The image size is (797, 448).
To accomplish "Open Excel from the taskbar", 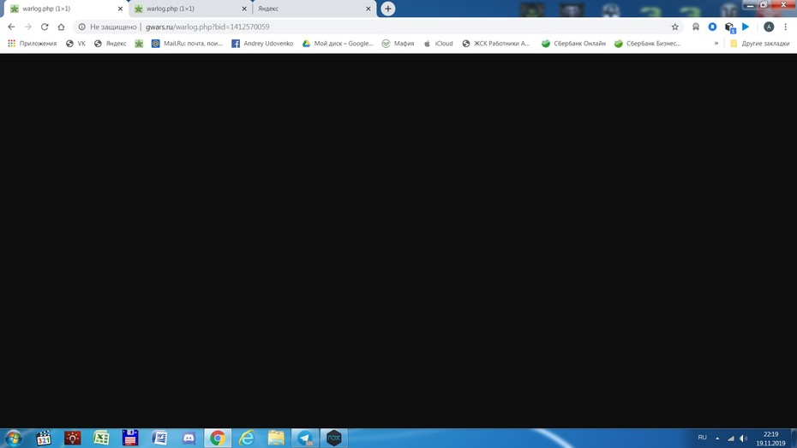I will (101, 438).
